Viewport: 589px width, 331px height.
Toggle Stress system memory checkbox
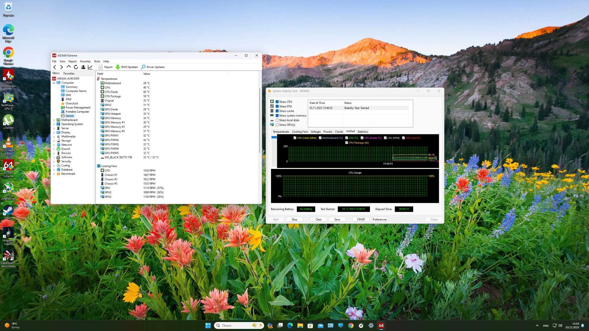tap(277, 116)
